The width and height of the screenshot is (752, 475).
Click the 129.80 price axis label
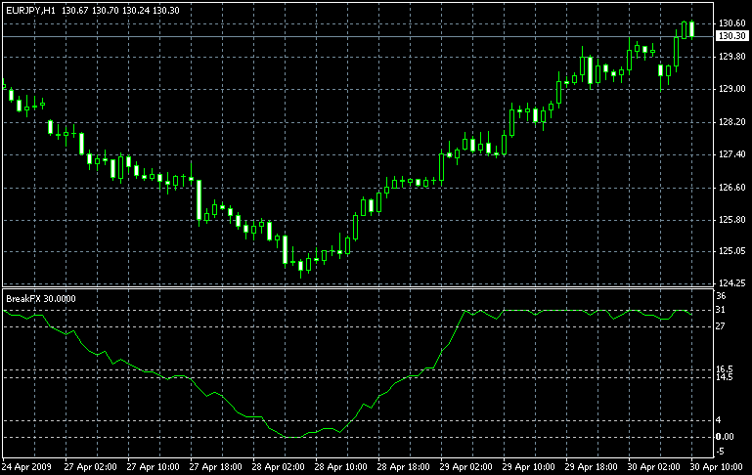click(x=731, y=57)
